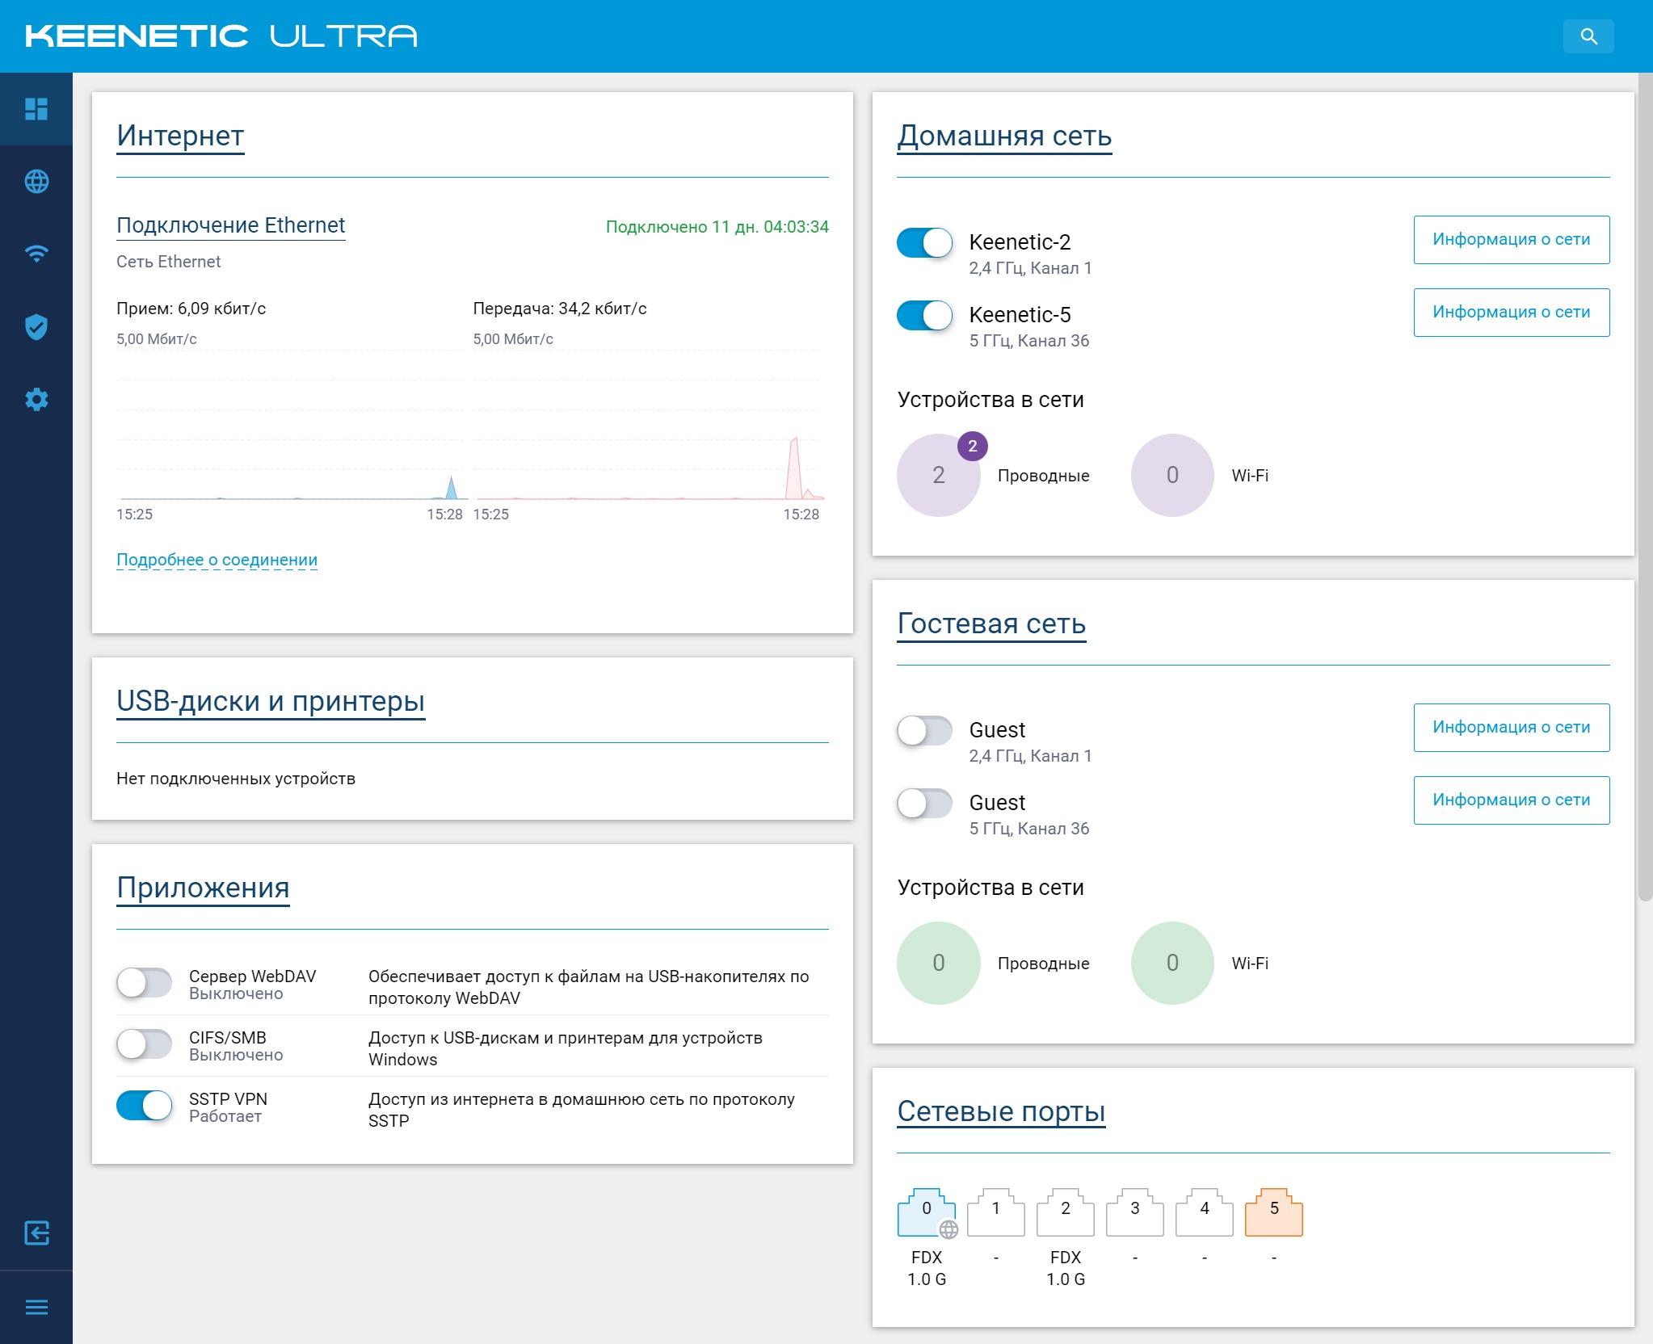
Task: Click the logout icon in sidebar
Action: coord(36,1233)
